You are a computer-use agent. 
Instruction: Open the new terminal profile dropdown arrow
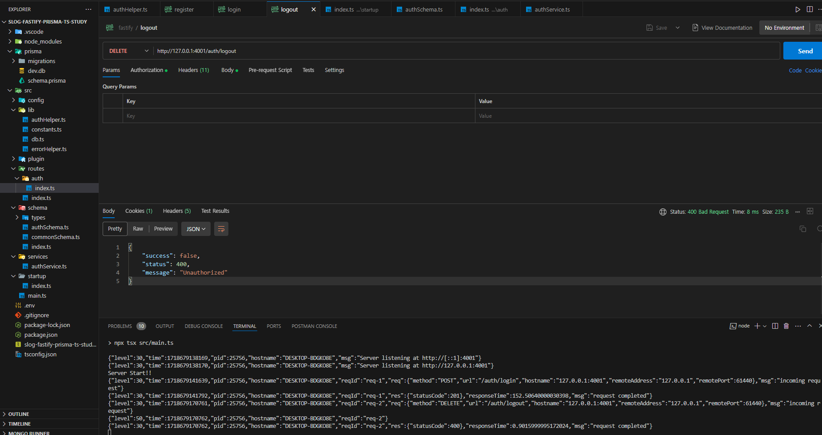[x=765, y=326]
